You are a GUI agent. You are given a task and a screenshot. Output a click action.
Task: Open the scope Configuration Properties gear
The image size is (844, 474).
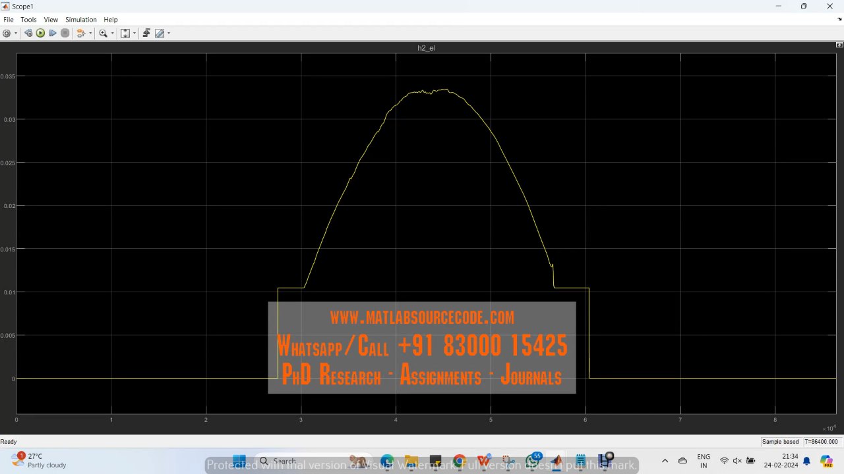(7, 33)
